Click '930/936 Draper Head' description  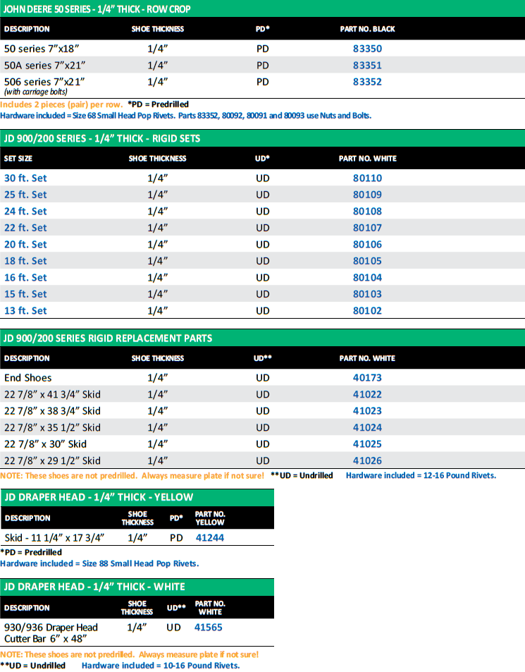pyautogui.click(x=51, y=627)
